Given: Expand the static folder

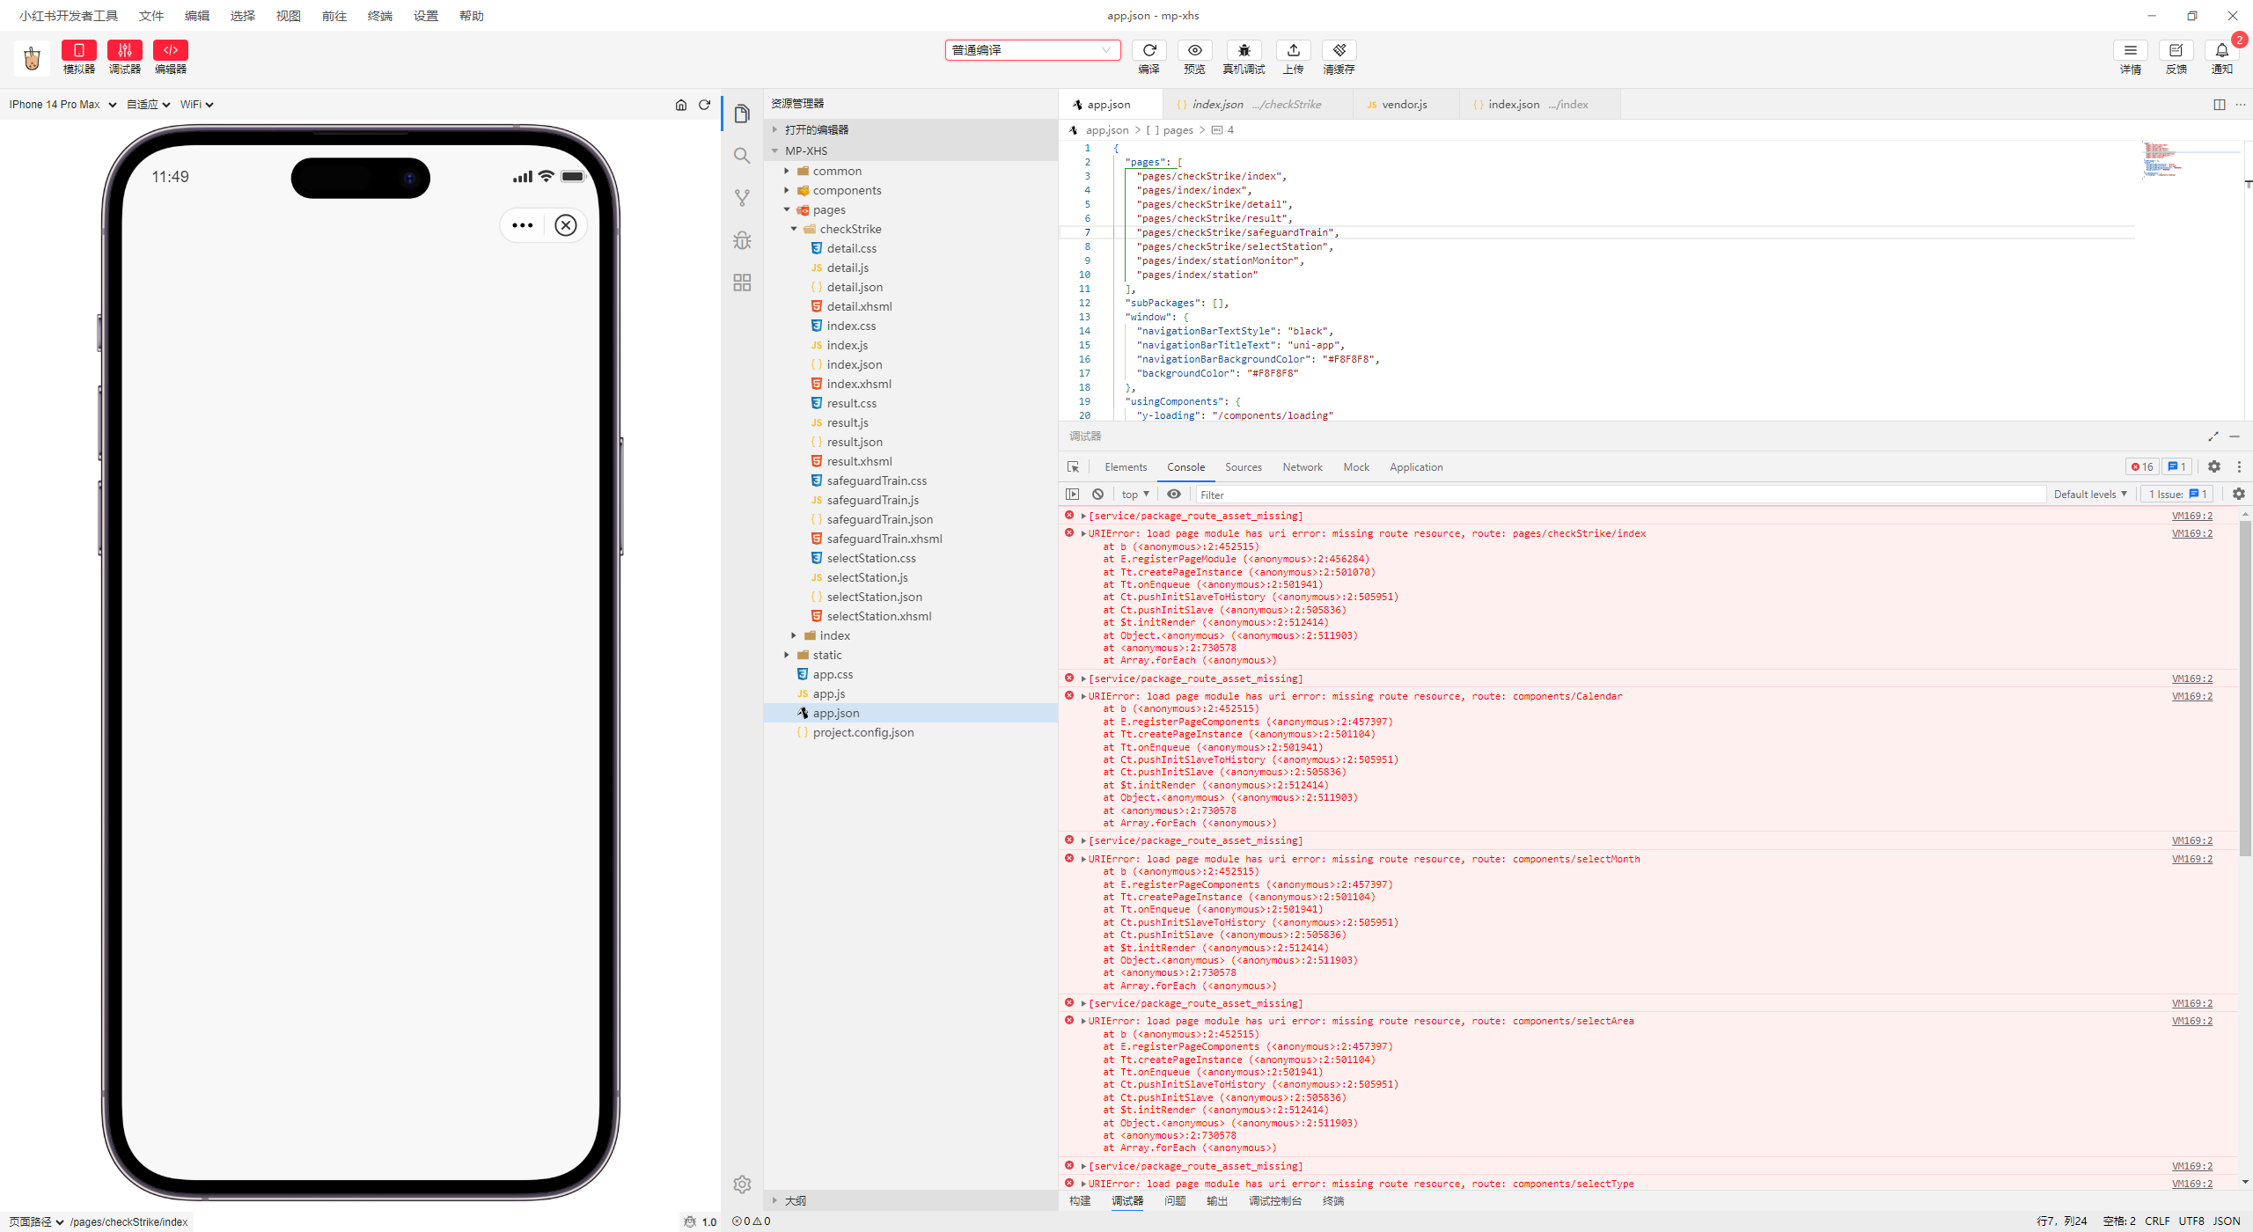Looking at the screenshot, I should (911, 655).
